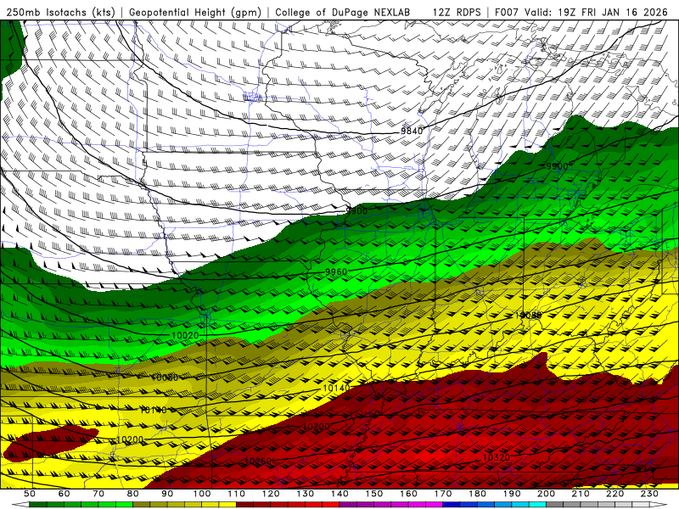Click the 'College of DuPage NEXLAB' credit
Viewport: 679px width, 509px height.
[x=342, y=12]
